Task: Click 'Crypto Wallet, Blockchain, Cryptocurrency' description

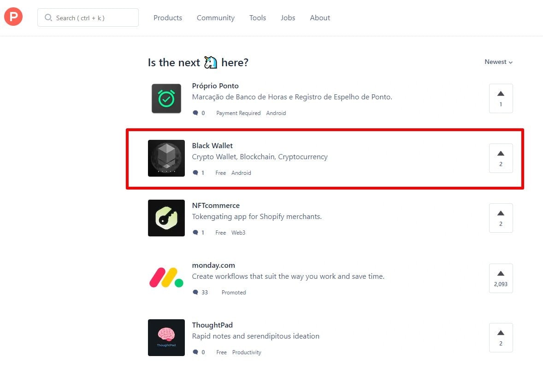Action: (260, 156)
